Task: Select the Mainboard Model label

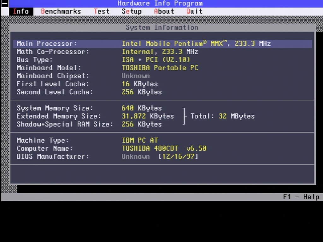Action: point(49,68)
